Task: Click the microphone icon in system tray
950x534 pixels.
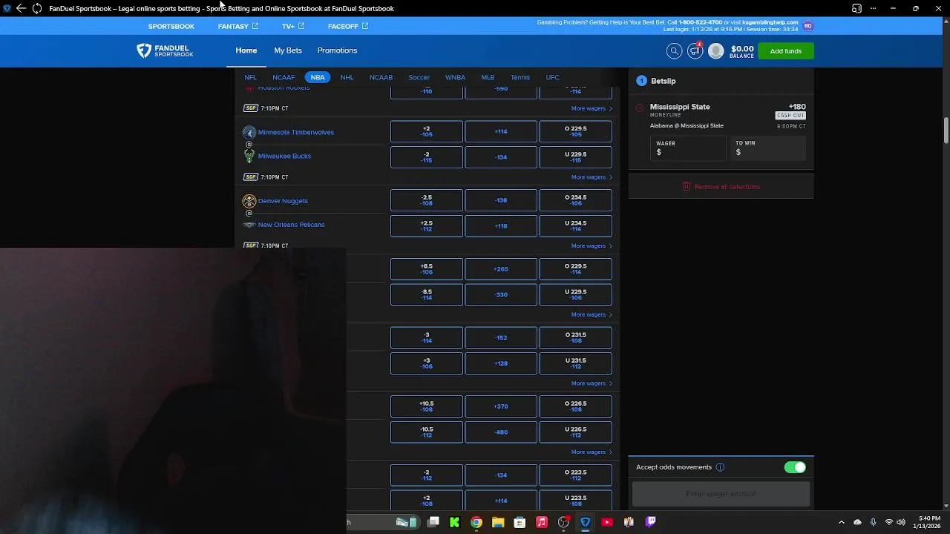Action: coord(873,522)
